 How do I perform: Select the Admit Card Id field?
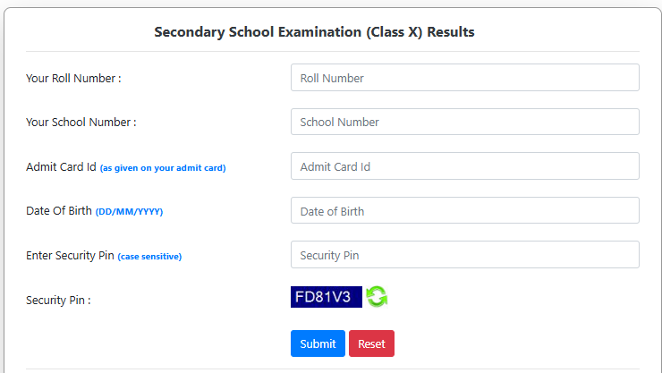464,166
